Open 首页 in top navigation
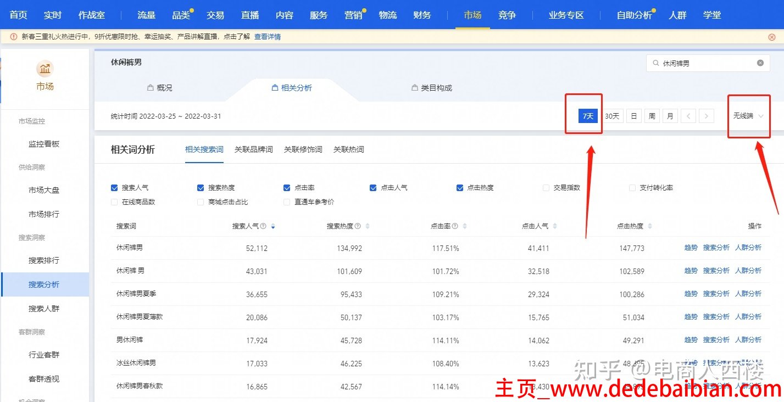784x402 pixels. [18, 15]
